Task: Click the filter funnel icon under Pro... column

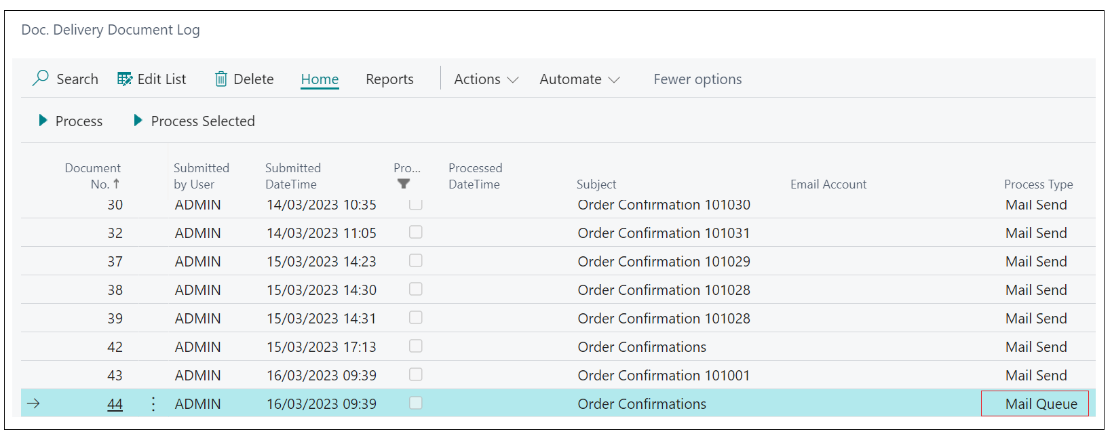Action: click(404, 184)
